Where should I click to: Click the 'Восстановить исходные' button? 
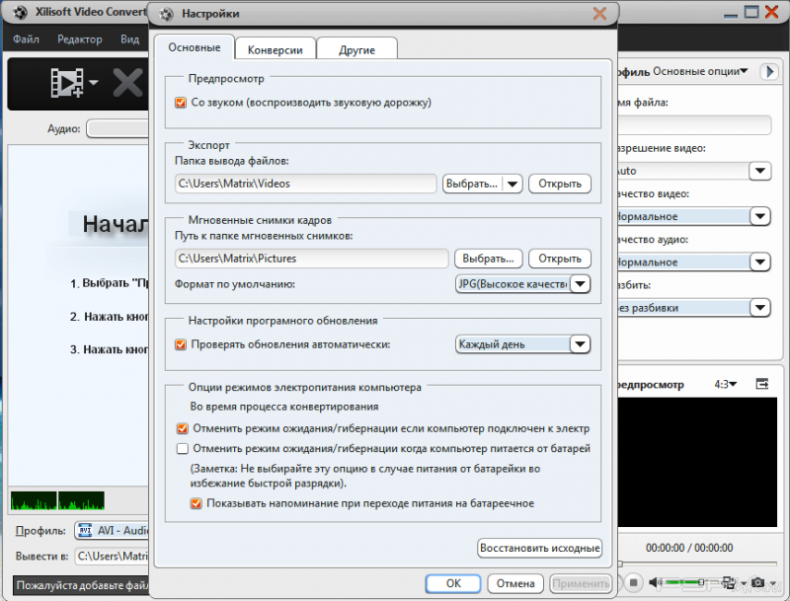pos(539,548)
